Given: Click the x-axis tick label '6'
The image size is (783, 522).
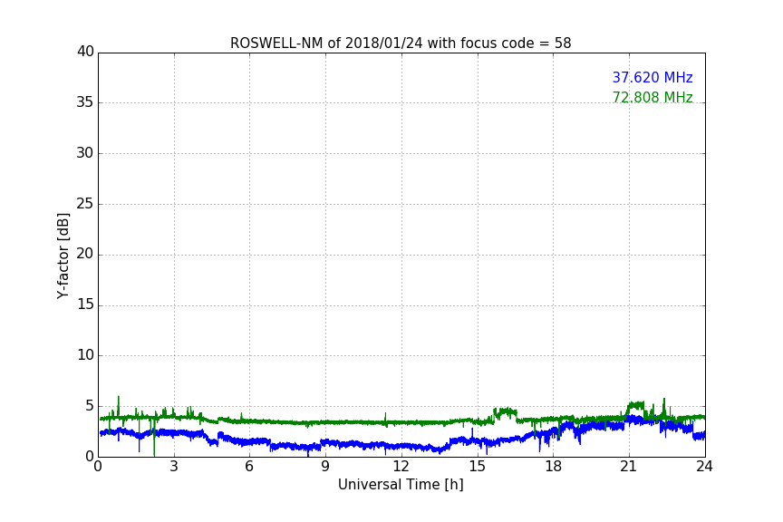Looking at the screenshot, I should (x=249, y=467).
